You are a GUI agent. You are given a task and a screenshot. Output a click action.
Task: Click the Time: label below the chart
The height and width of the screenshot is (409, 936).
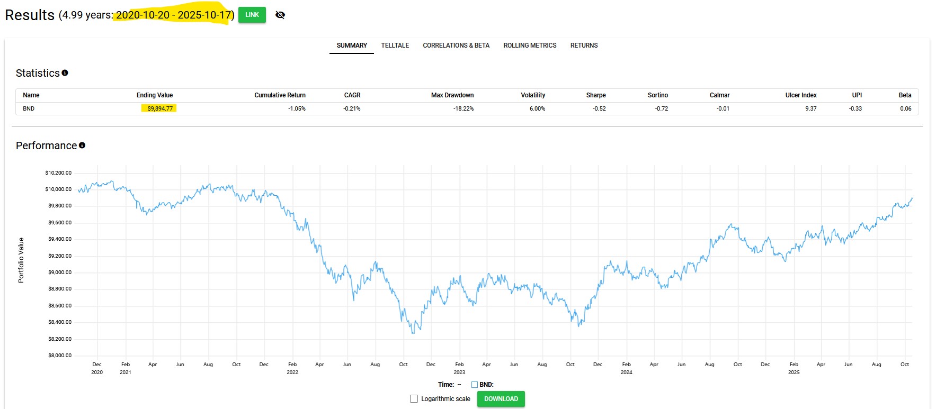coord(446,385)
